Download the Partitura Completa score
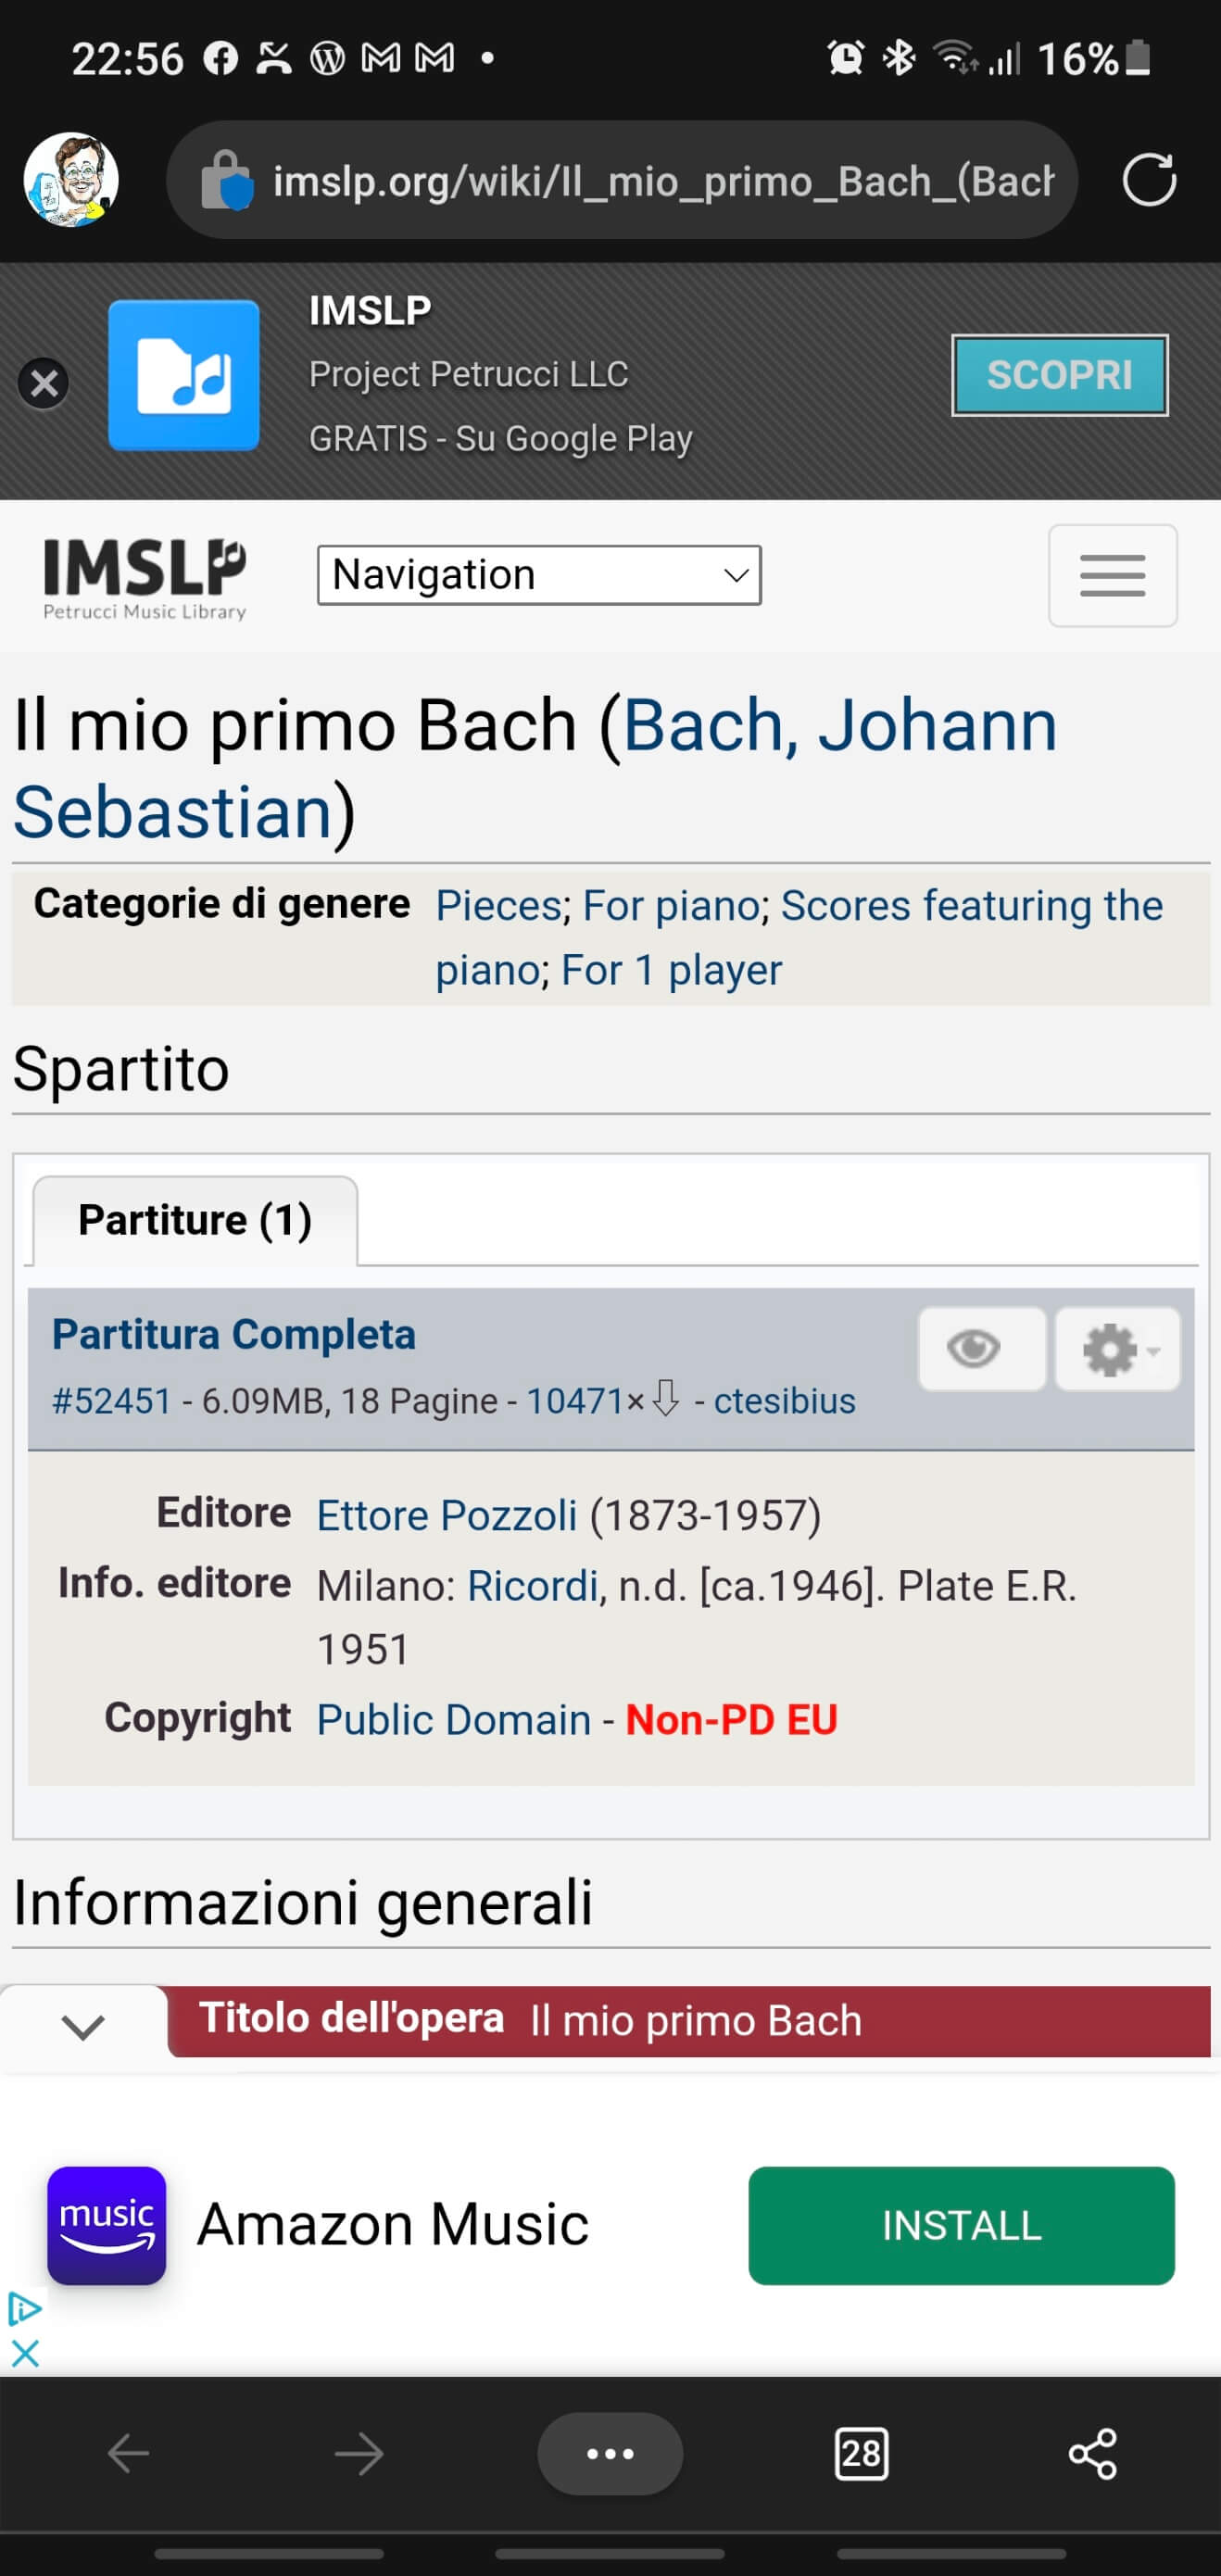 (x=233, y=1335)
